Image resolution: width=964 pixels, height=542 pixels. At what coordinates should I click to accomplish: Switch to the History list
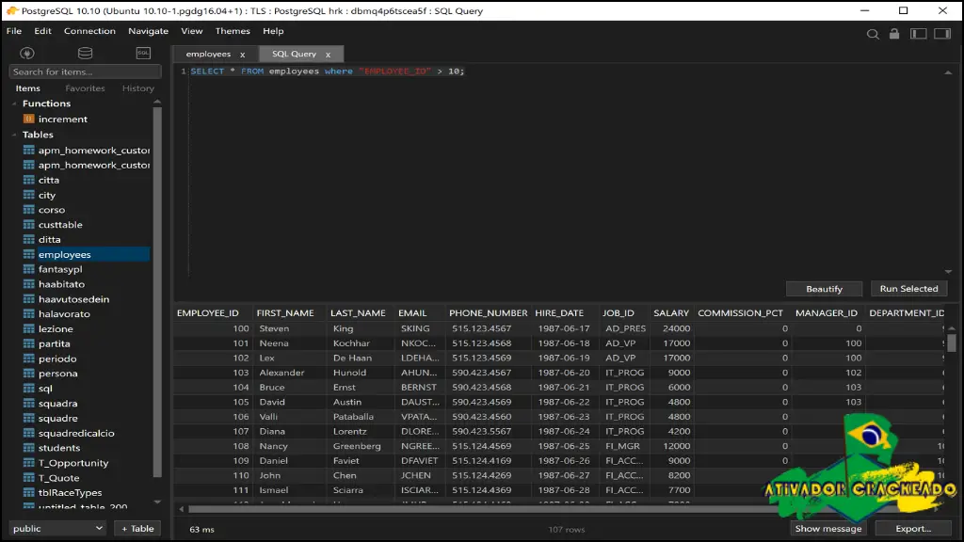point(137,88)
